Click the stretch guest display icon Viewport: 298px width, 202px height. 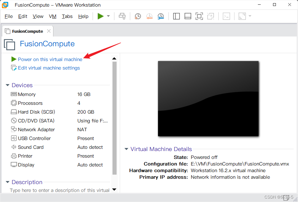point(242,16)
